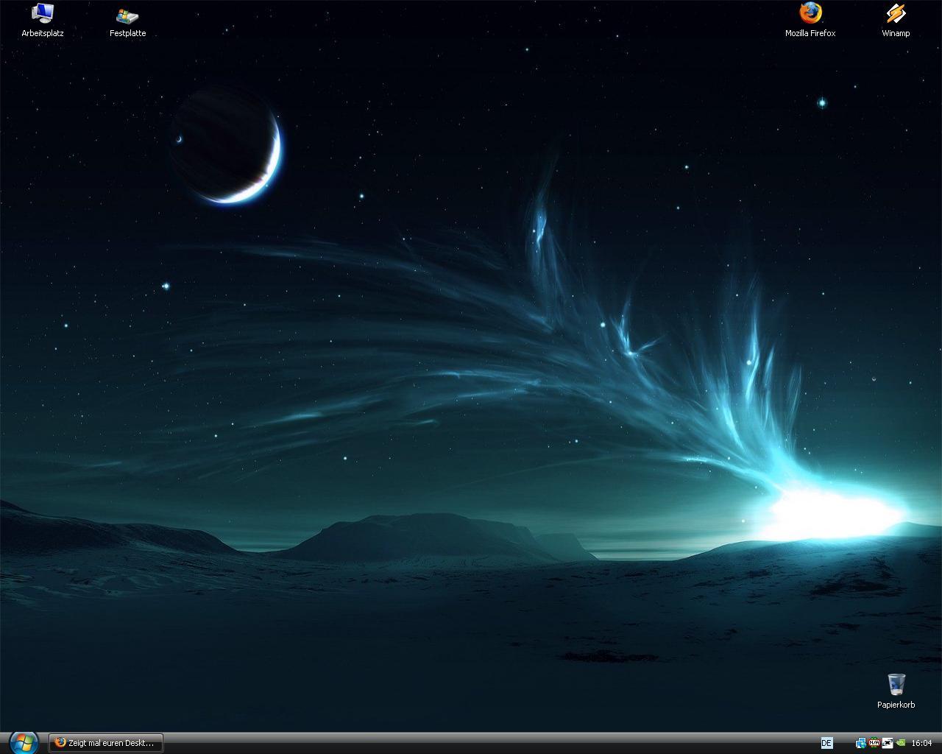
Task: Click the white tray icon left of NVIDIA
Action: [x=888, y=743]
